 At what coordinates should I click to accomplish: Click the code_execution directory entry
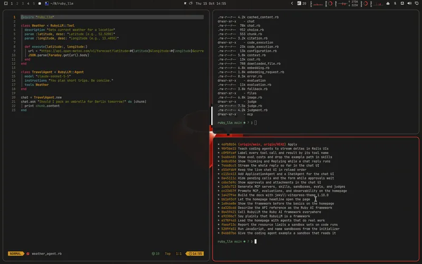click(260, 43)
